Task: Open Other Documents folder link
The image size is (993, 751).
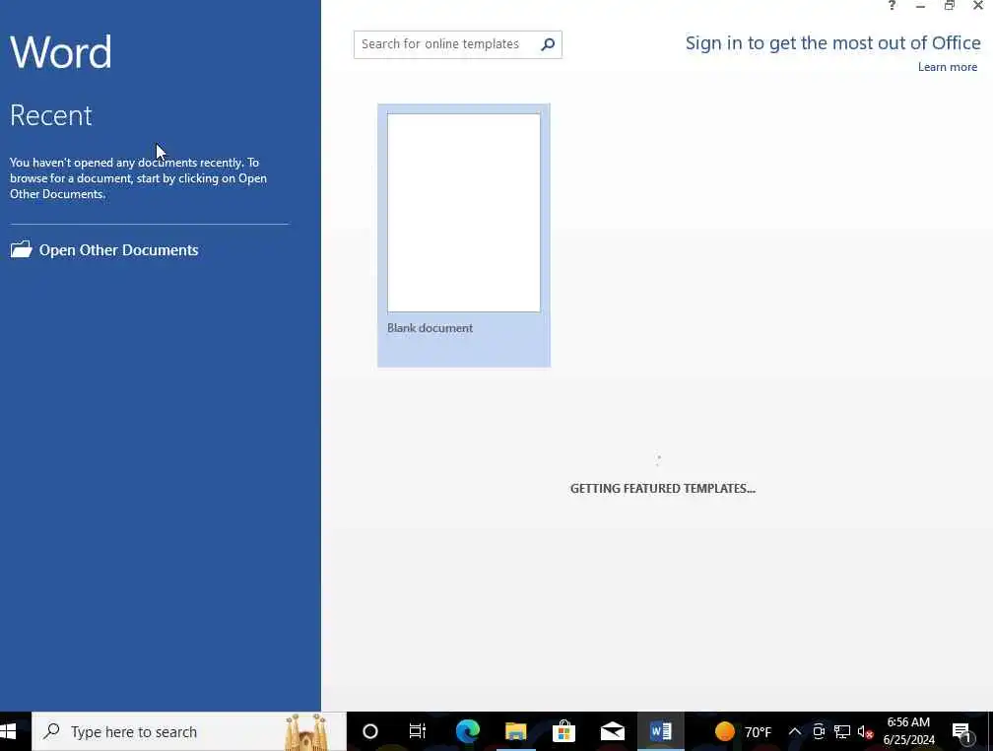Action: click(104, 249)
